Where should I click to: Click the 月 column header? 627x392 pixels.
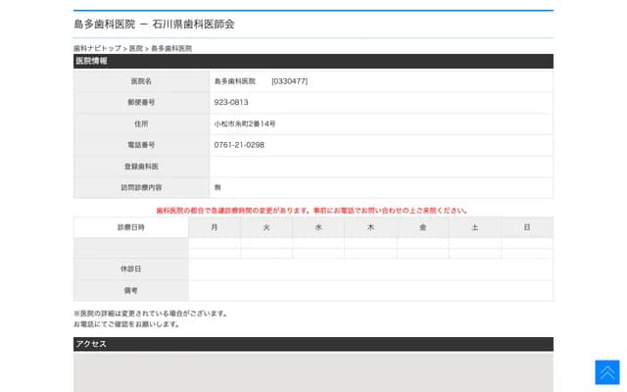click(x=215, y=227)
